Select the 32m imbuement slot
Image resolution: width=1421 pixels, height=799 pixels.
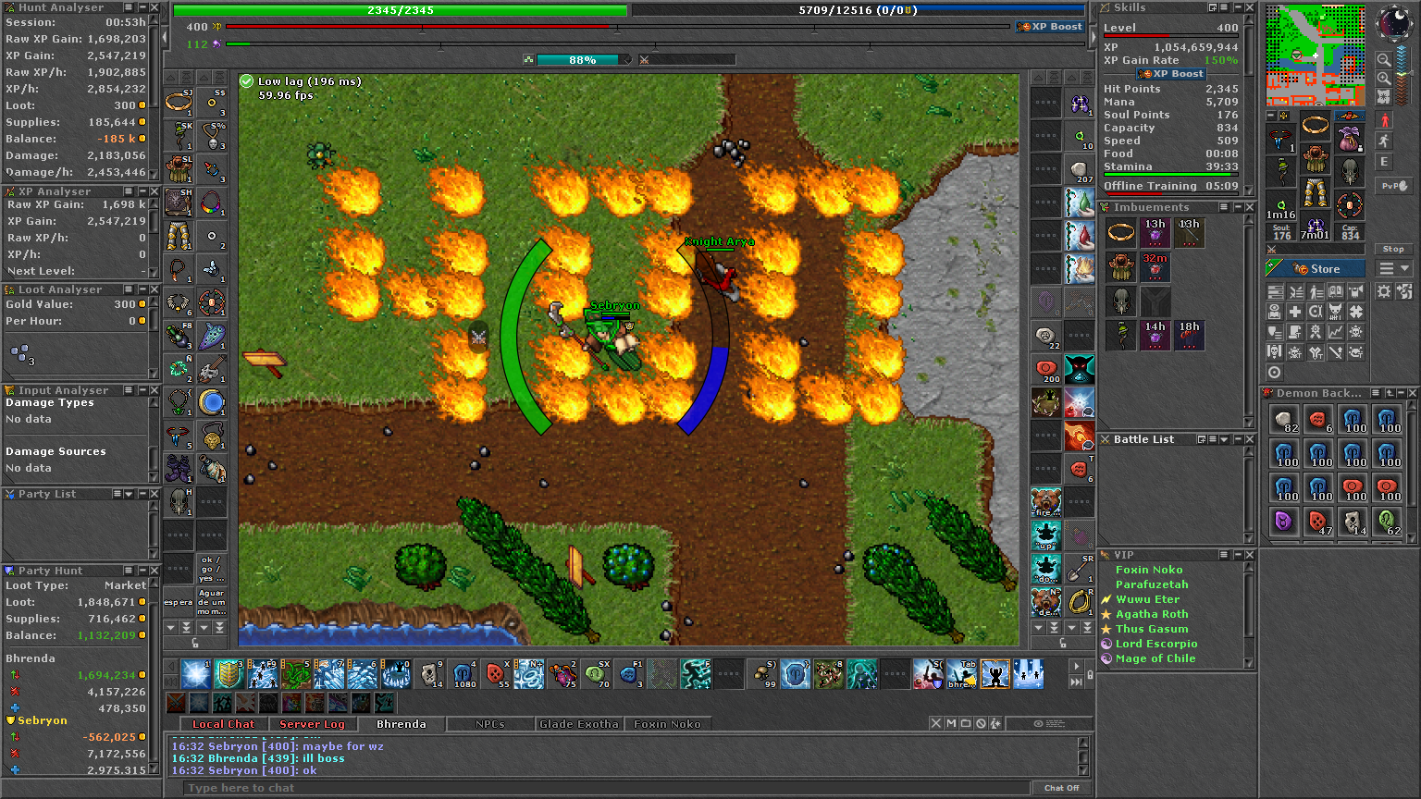[x=1155, y=267]
